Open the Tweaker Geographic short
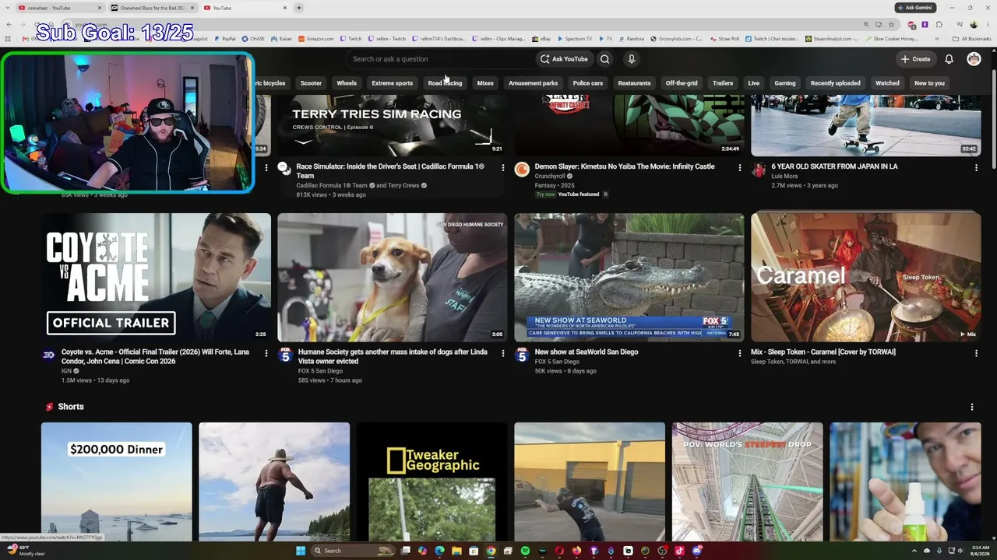Screen dimensions: 997x560 [432, 481]
